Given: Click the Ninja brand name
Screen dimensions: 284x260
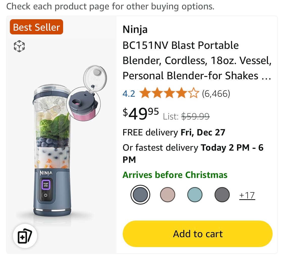Looking at the screenshot, I should pyautogui.click(x=135, y=29).
